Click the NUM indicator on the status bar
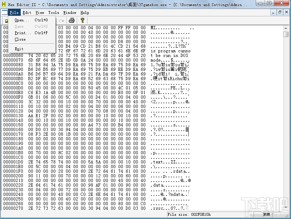 [x=266, y=214]
